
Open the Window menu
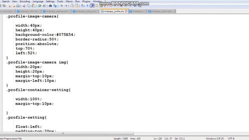[x=97, y=2]
